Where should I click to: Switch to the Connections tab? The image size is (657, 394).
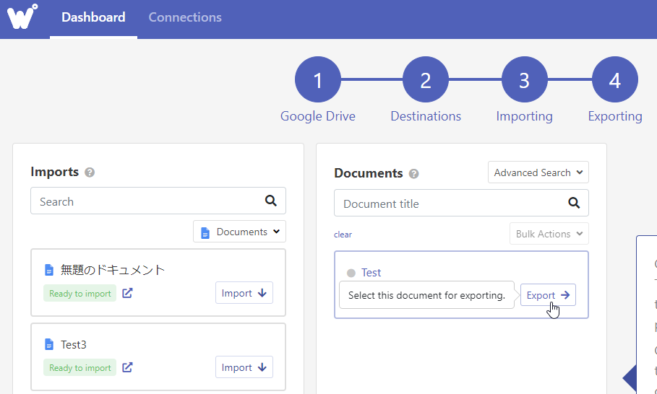pyautogui.click(x=185, y=17)
